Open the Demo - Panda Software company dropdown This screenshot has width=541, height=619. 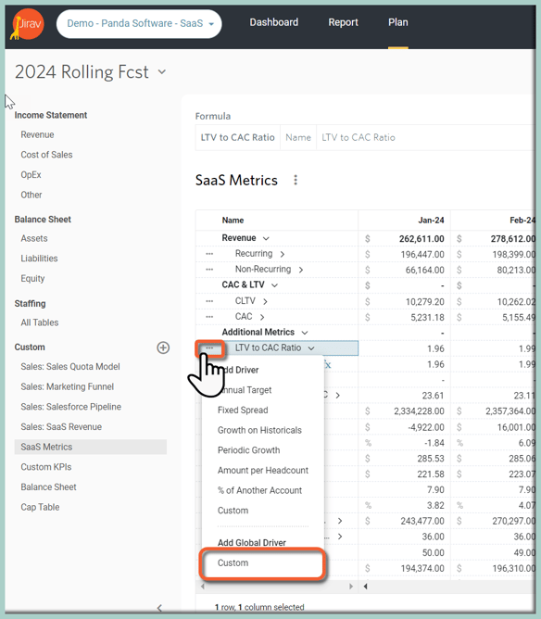point(139,24)
